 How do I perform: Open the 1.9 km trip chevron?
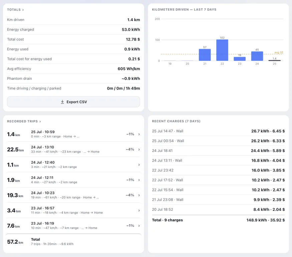point(139,180)
